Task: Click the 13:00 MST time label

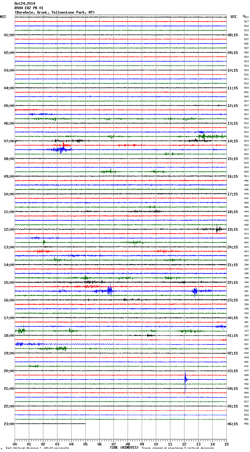Action: coord(9,247)
